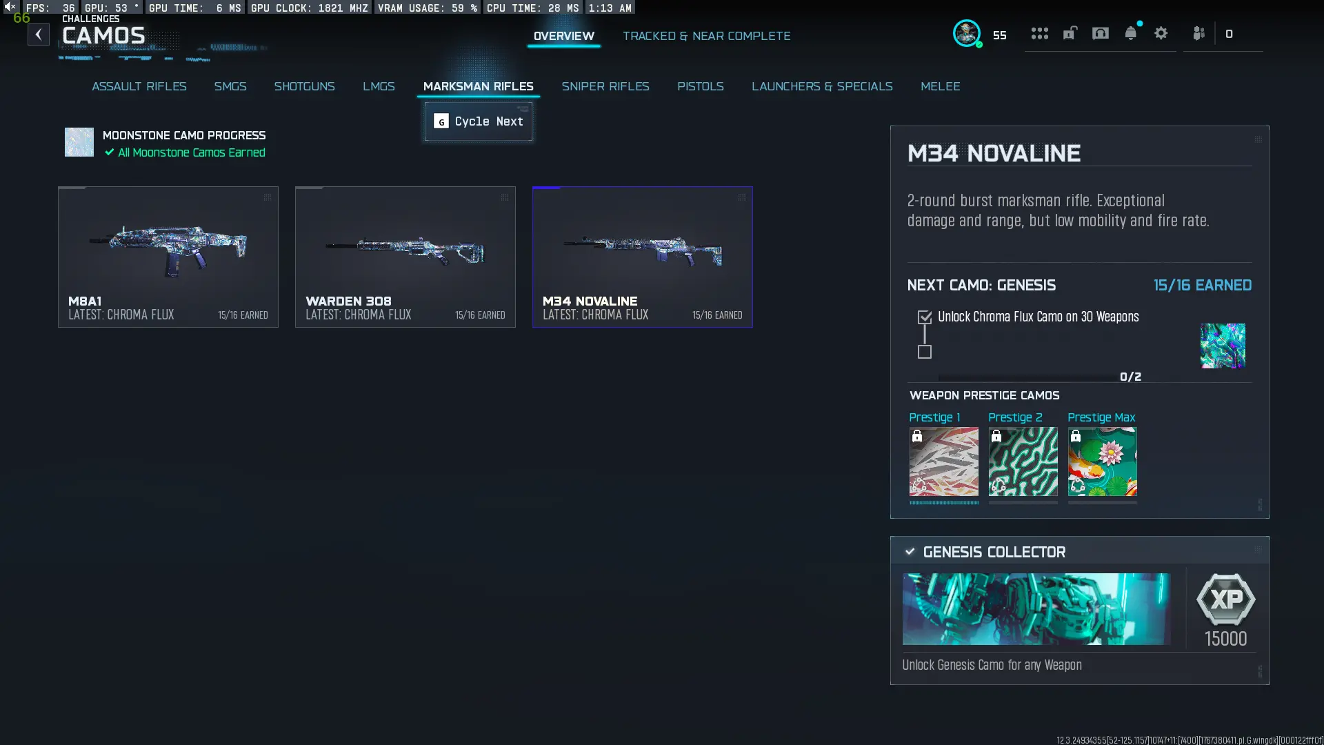Open settings gear icon

pyautogui.click(x=1161, y=33)
